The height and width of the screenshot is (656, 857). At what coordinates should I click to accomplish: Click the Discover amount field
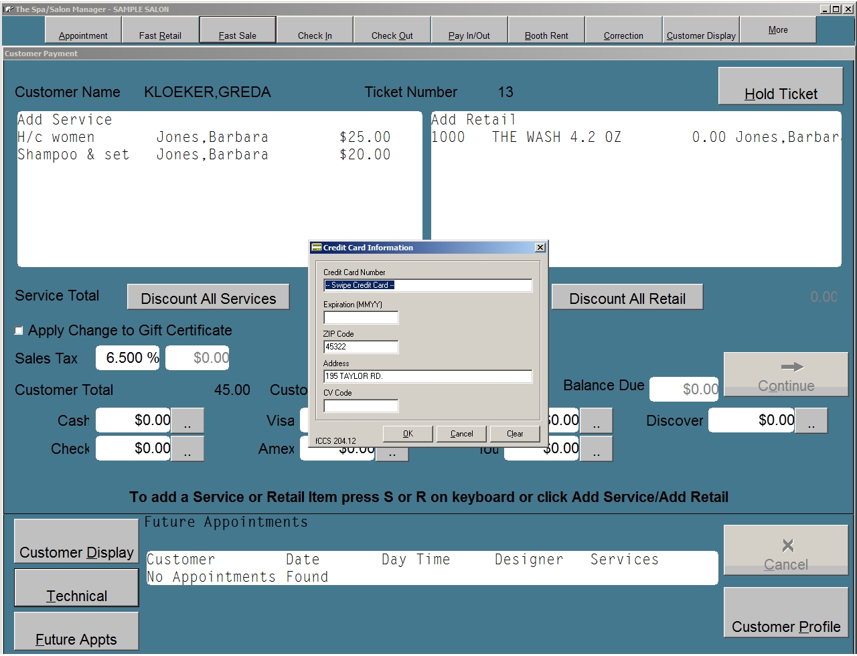[x=751, y=420]
